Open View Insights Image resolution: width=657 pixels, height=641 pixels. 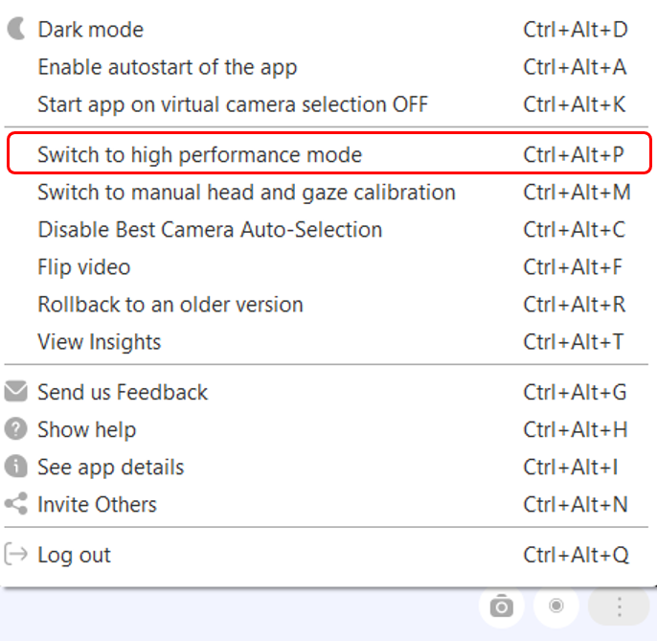(99, 342)
